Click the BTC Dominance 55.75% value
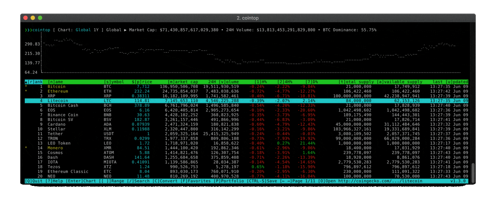Viewport: 496px width, 211px height. click(369, 30)
